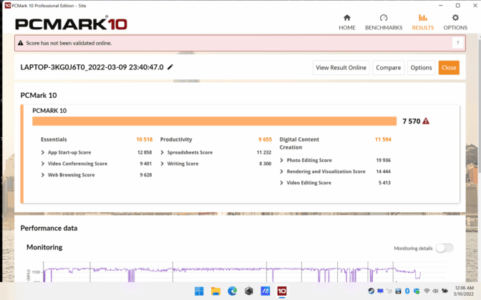
Task: Click Digital Content Creation score 11 594
Action: coord(383,139)
